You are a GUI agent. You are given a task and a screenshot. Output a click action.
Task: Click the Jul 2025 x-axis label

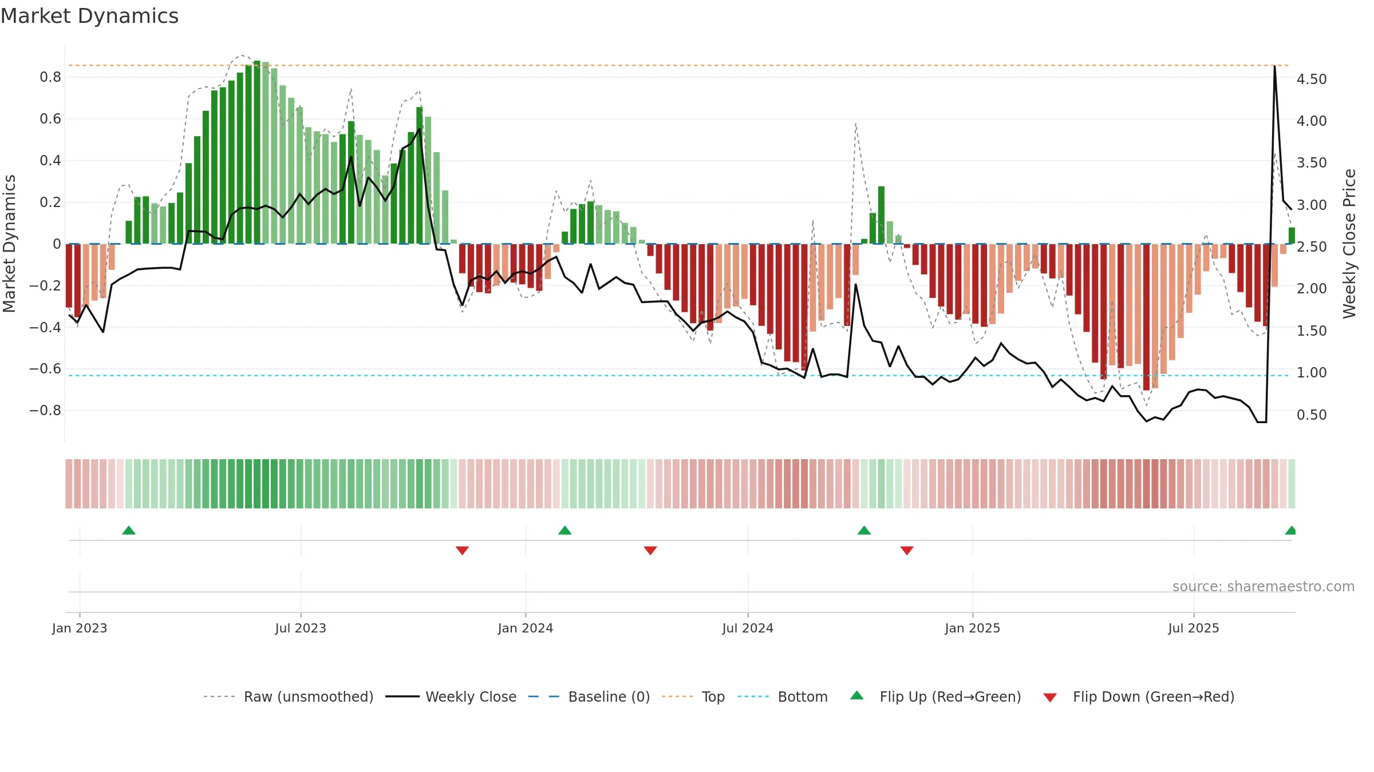coord(1194,628)
